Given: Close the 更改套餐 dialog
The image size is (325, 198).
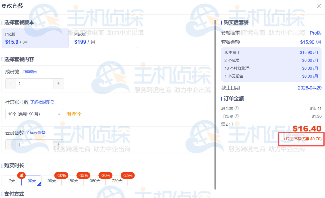Looking at the screenshot, I should point(319,6).
